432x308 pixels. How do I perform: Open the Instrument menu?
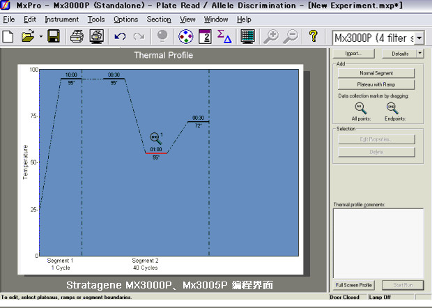(x=62, y=20)
